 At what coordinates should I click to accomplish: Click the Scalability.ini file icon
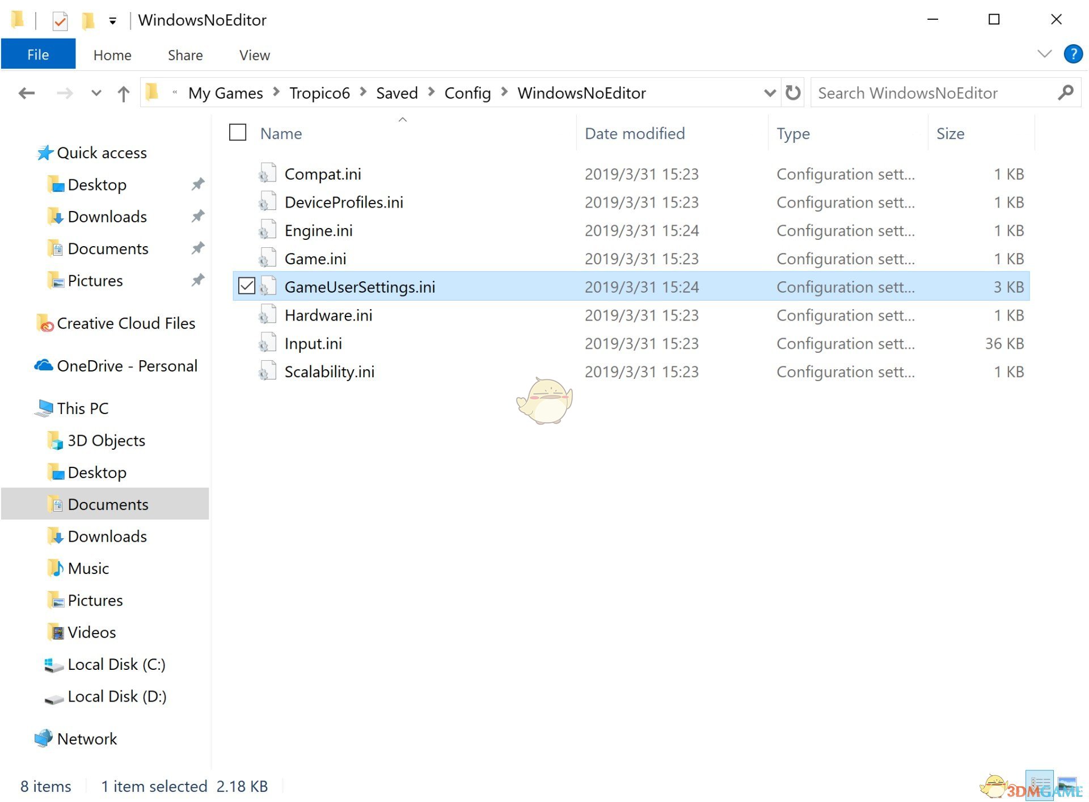click(267, 372)
